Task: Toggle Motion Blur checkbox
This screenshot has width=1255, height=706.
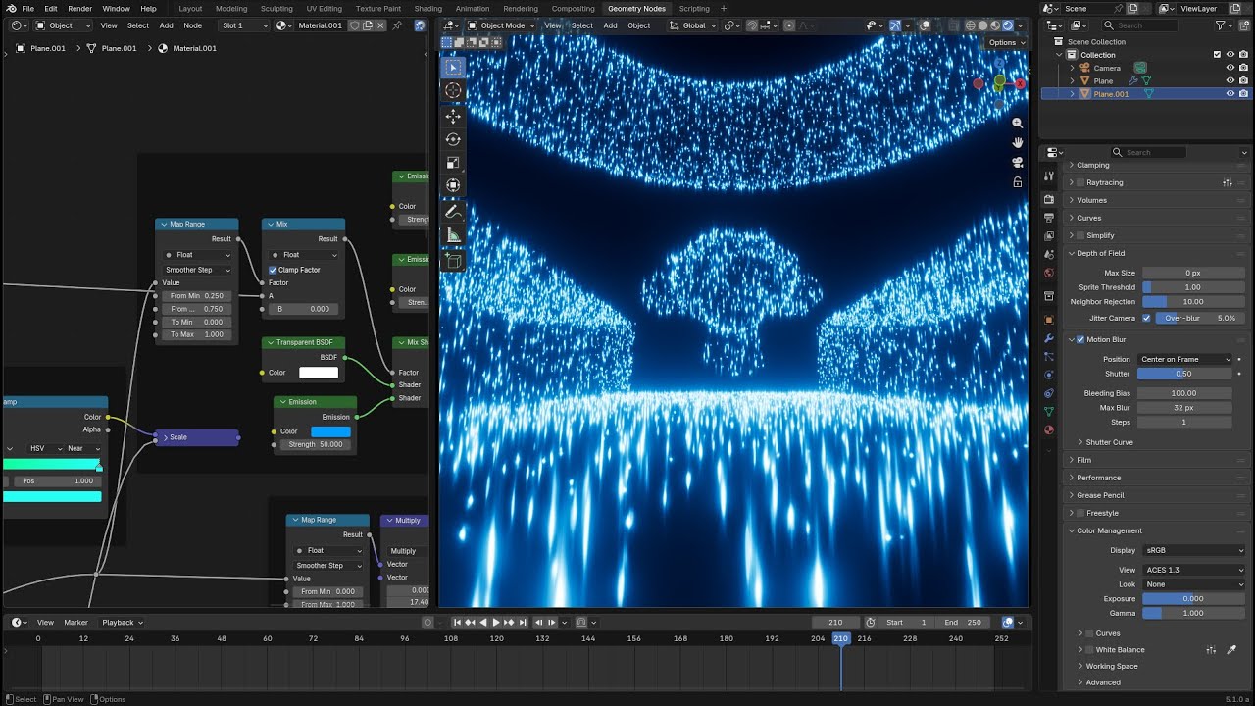Action: point(1080,339)
